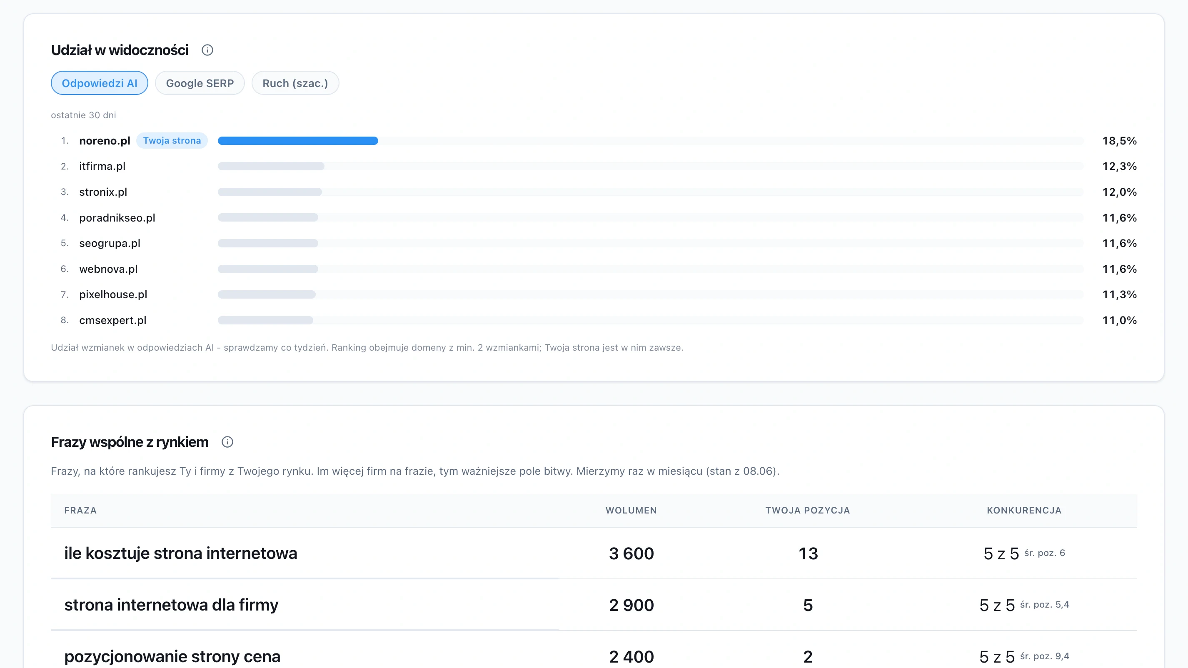Switch to the Google SERP tab

click(200, 83)
